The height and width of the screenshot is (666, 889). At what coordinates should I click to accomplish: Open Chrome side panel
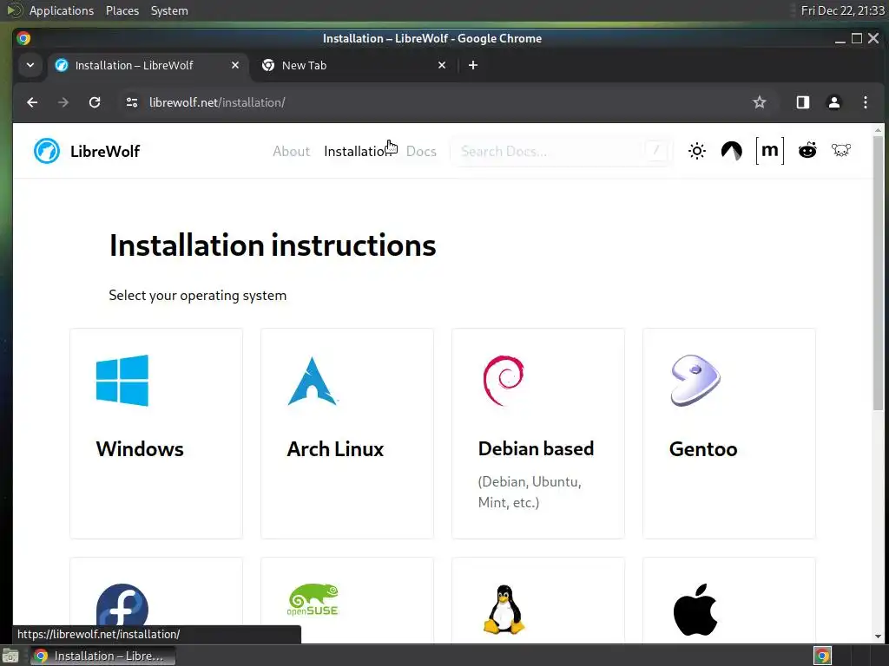[803, 102]
